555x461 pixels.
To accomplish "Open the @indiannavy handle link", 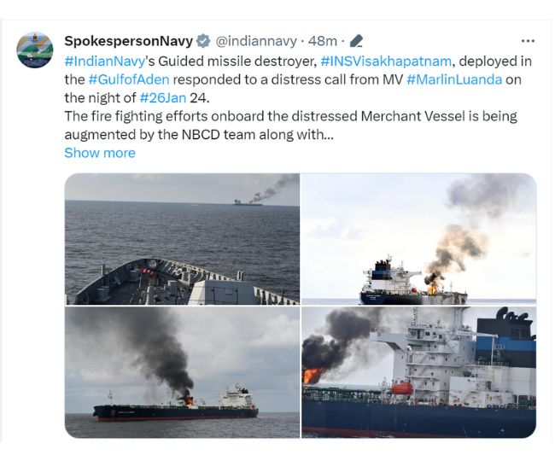I will pos(256,41).
